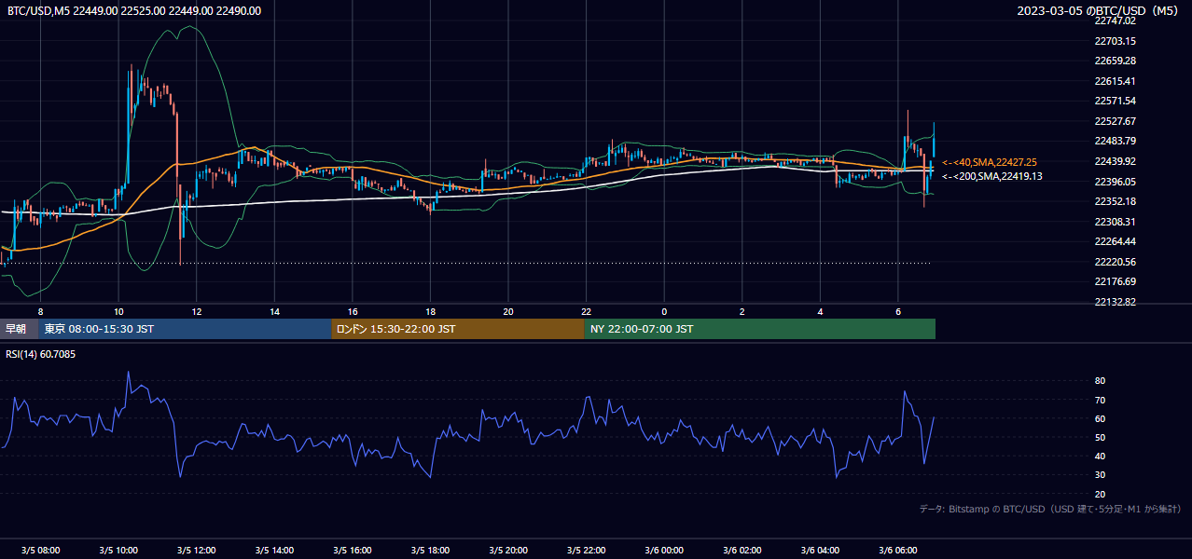Click RSI axis level 30
This screenshot has width=1192, height=559.
[x=1100, y=475]
